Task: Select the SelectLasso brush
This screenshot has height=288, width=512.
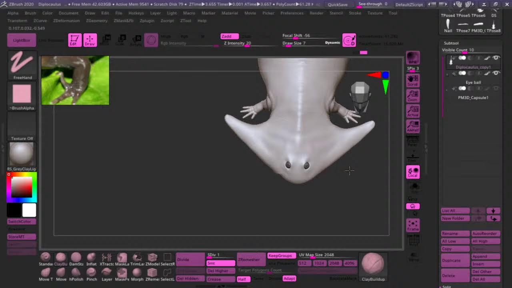Action: coord(167,274)
